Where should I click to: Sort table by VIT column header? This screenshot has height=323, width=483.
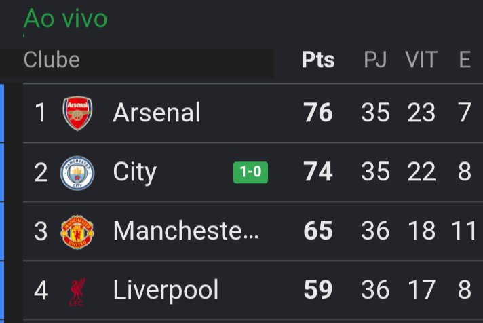[x=421, y=60]
